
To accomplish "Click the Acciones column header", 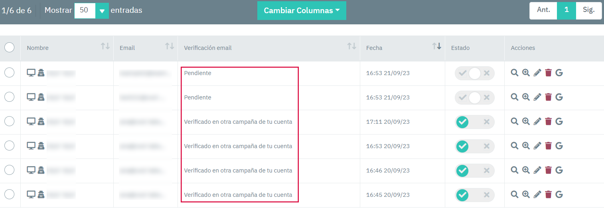I will point(554,48).
